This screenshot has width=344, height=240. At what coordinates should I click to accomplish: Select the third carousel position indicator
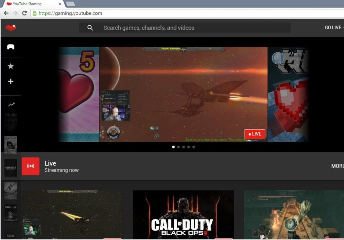tap(183, 147)
